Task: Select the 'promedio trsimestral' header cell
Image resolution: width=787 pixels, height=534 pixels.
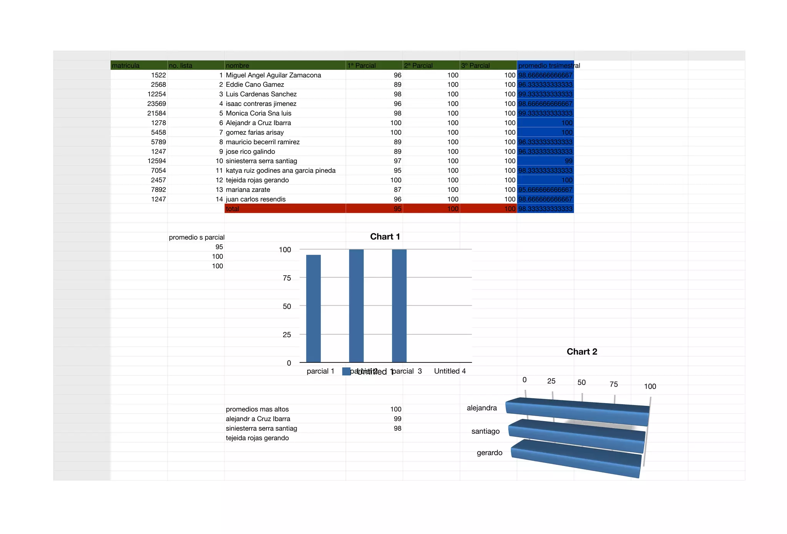Action: click(x=545, y=65)
